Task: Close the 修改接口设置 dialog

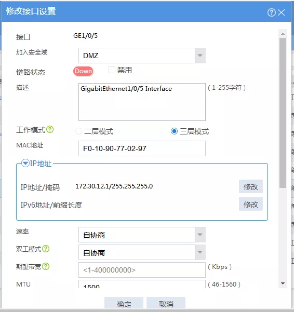Action: [281, 12]
